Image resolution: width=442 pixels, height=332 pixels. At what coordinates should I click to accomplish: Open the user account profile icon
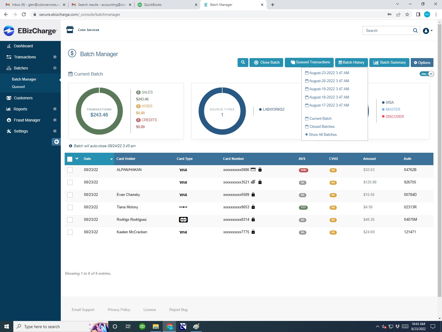click(x=426, y=31)
